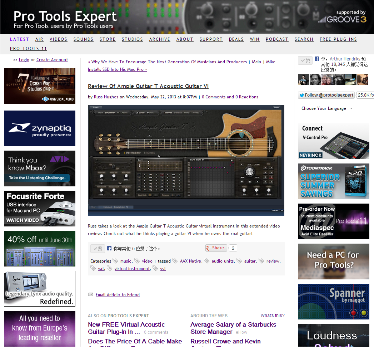
Task: Click the Facebook icon under the article
Action: (x=109, y=248)
